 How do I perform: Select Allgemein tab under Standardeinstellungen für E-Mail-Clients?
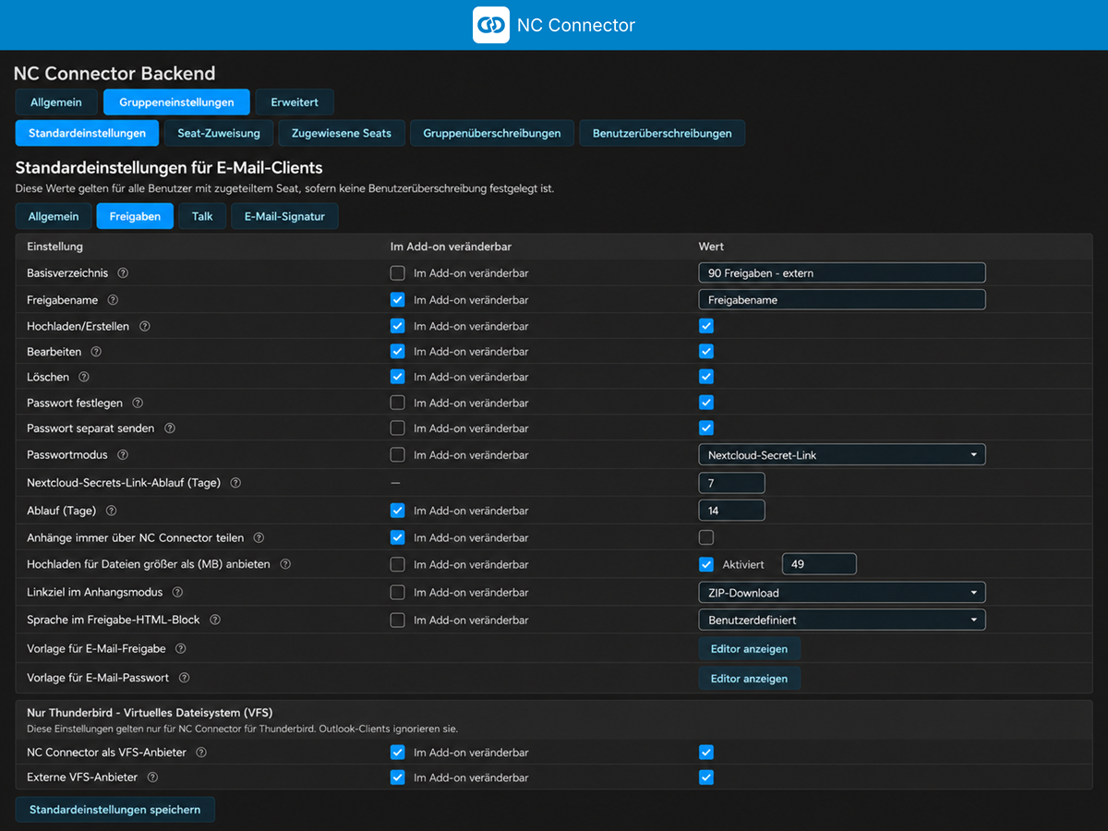[54, 216]
